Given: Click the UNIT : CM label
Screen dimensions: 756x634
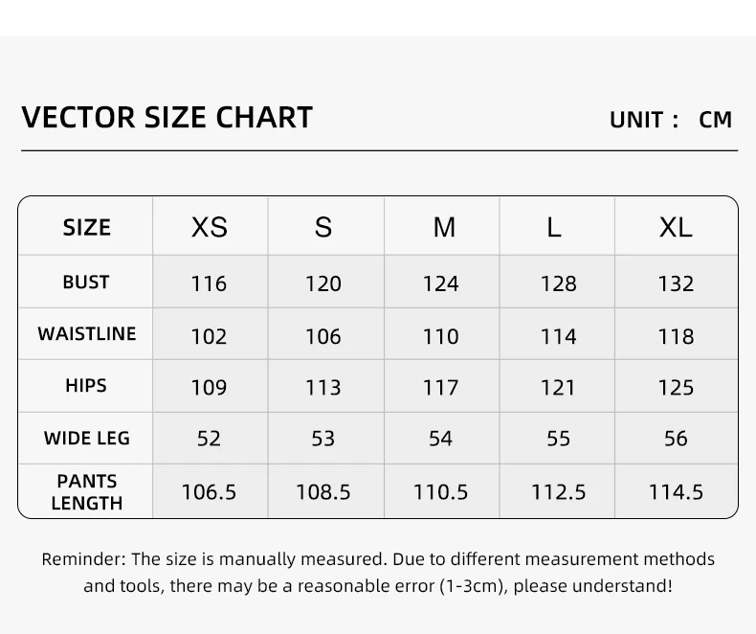Looking at the screenshot, I should click(671, 120).
